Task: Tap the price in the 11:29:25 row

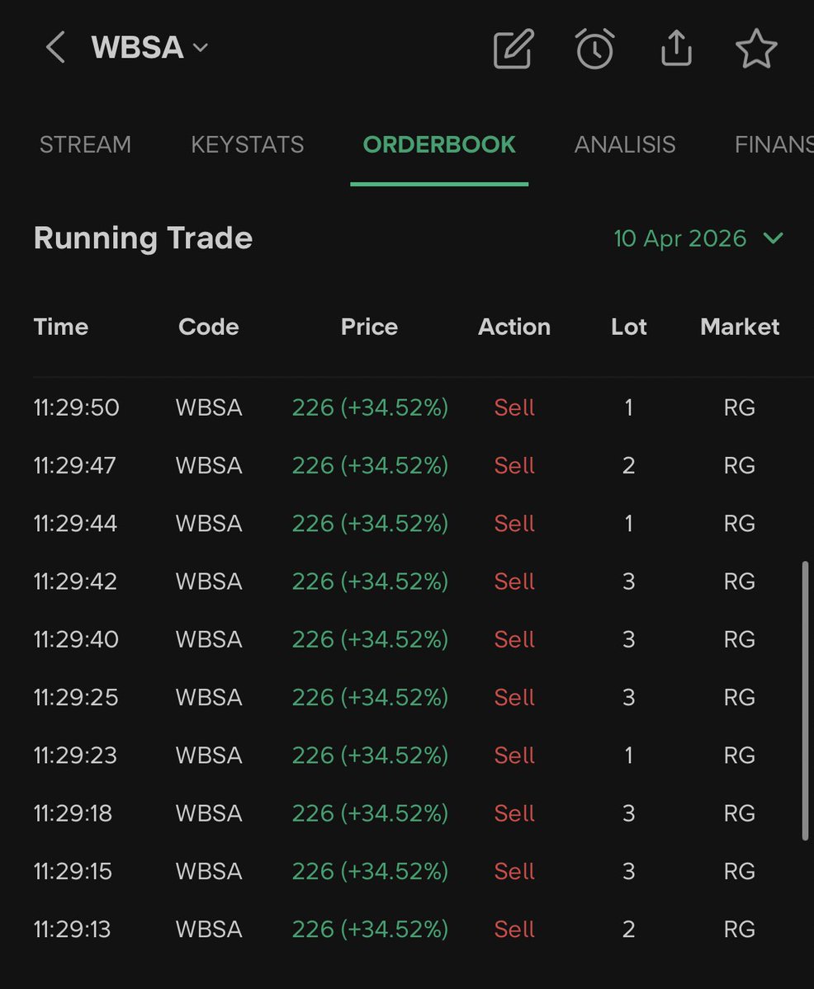Action: 370,698
